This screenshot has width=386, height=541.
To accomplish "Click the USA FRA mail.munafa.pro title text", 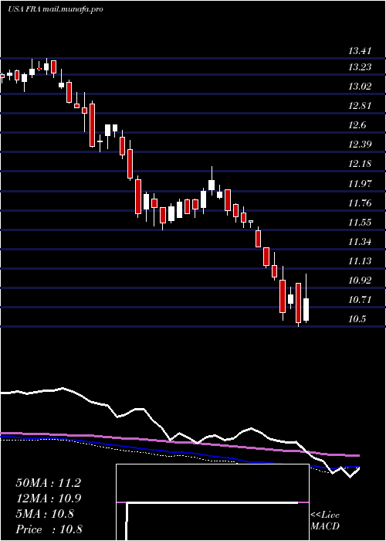I will tap(55, 9).
